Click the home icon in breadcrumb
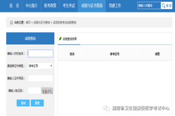The width and height of the screenshot is (175, 116). coord(11,23)
